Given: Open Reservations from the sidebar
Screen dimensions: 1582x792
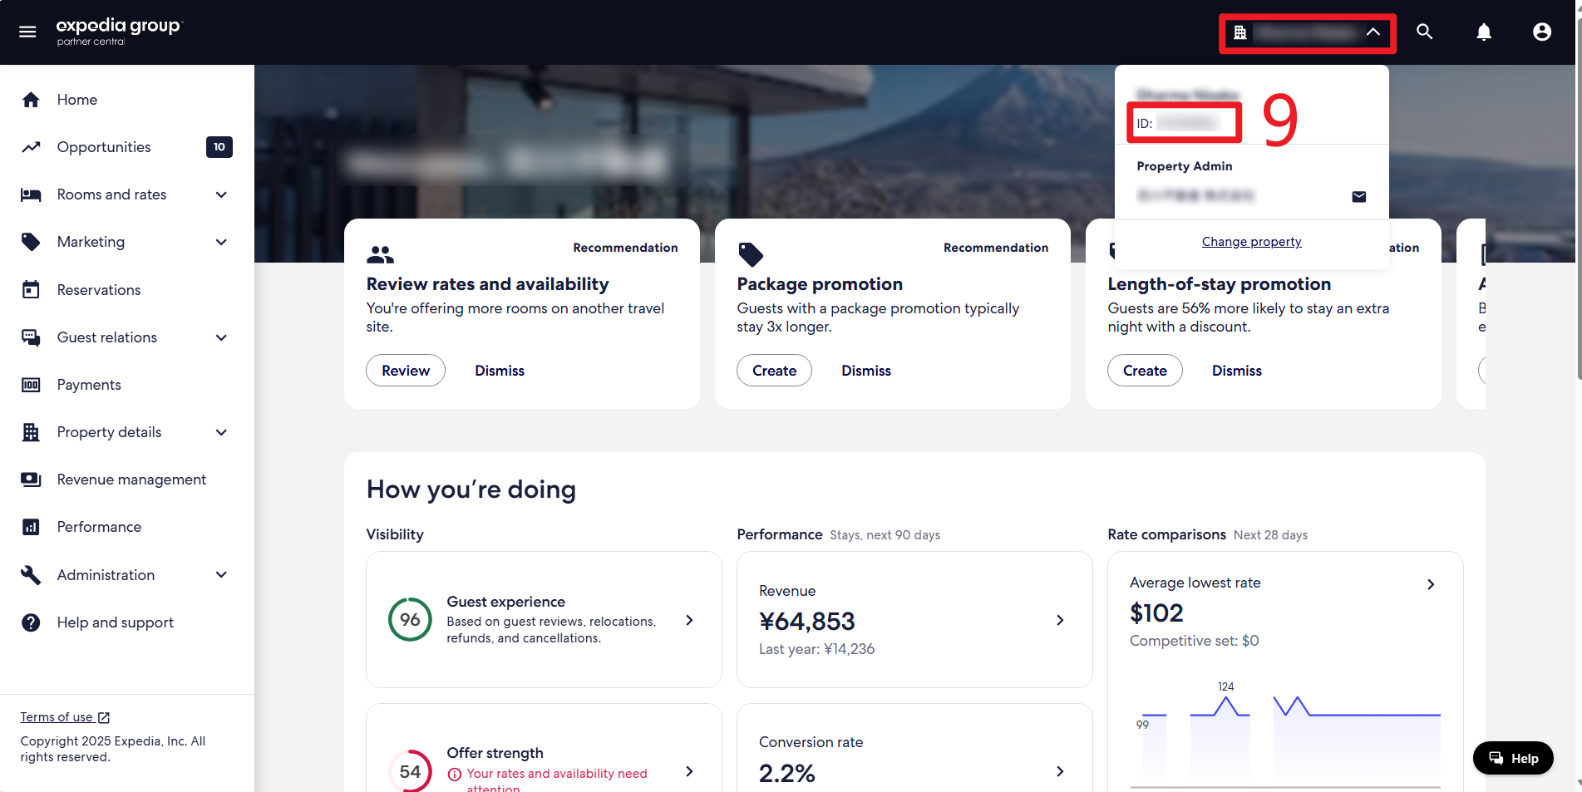Looking at the screenshot, I should [x=98, y=290].
